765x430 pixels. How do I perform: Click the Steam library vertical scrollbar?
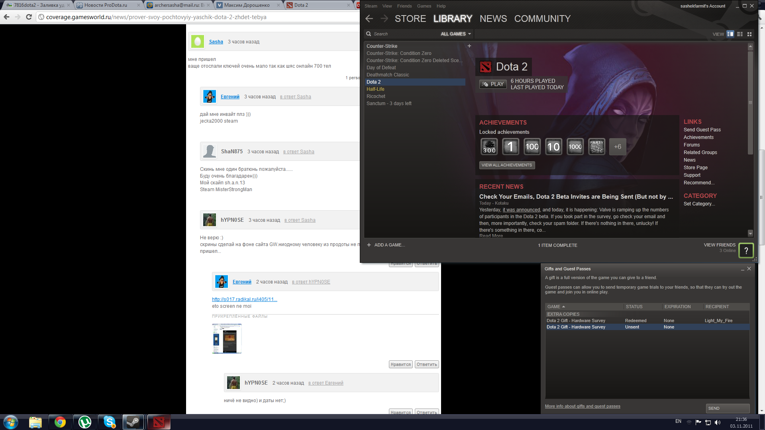click(750, 103)
